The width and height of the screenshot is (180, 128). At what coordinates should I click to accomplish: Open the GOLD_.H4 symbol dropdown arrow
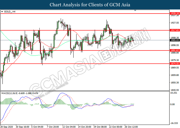[x=2, y=12]
